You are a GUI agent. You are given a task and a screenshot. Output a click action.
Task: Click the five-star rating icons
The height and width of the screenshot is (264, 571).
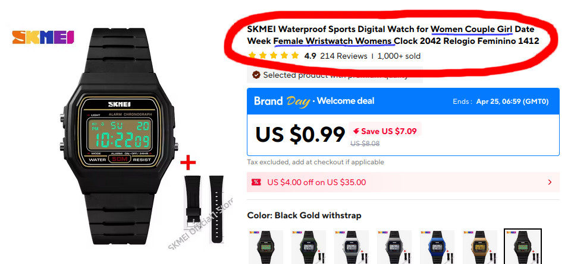click(273, 56)
